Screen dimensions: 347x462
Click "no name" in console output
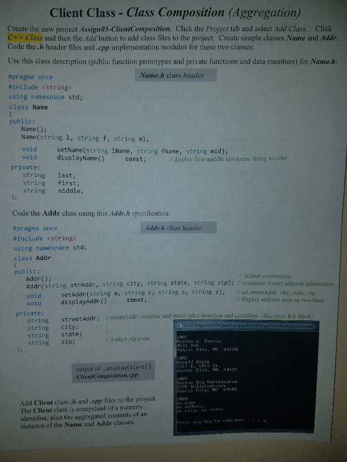(x=186, y=402)
